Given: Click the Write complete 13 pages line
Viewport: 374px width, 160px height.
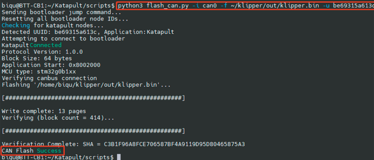Looking at the screenshot, I should click(44, 111).
